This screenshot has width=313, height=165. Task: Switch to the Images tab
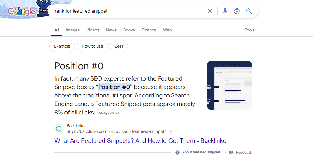(73, 30)
